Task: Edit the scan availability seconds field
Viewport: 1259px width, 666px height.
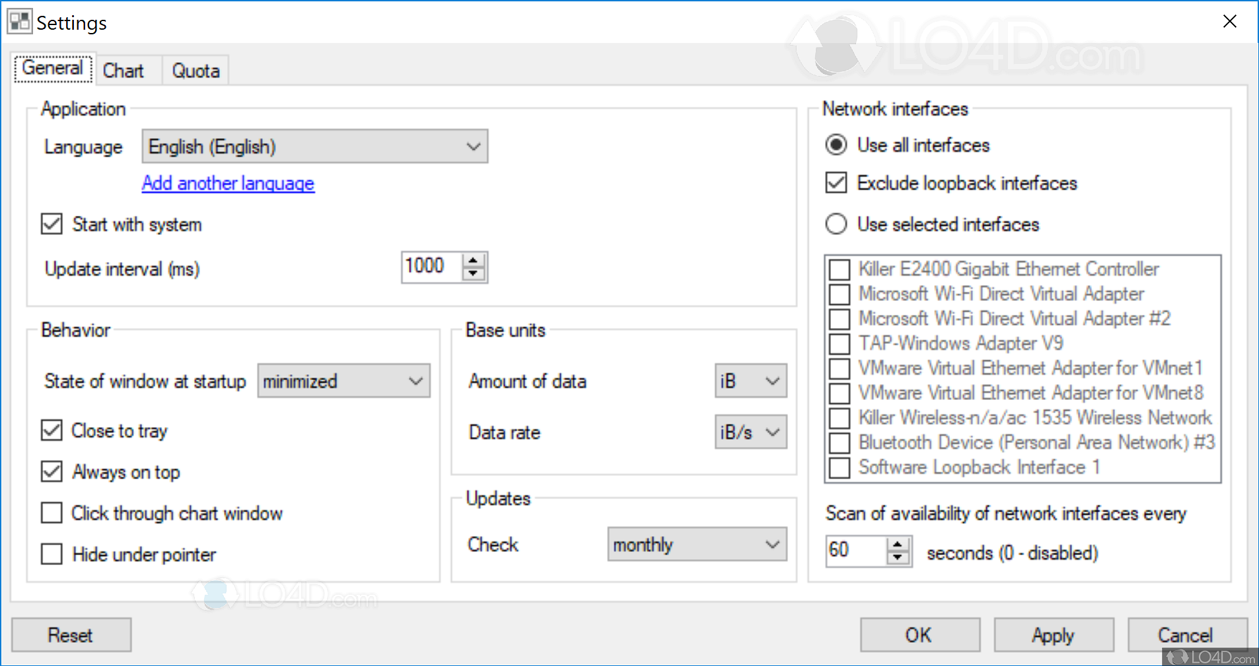Action: tap(855, 550)
